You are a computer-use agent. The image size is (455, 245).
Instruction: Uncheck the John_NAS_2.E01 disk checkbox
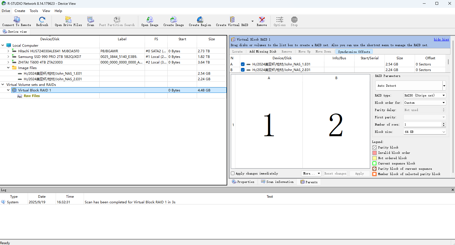tap(243, 70)
